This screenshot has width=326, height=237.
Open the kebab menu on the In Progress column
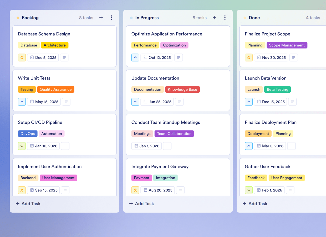coord(225,18)
